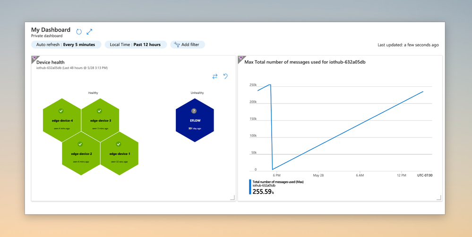The width and height of the screenshot is (472, 237).
Task: Click the Max Total number of messages title
Action: click(x=305, y=62)
